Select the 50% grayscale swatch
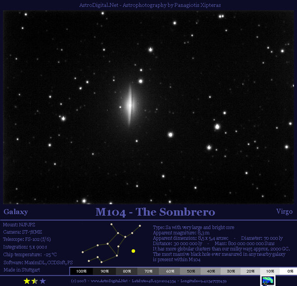The height and width of the screenshot is (286, 297). 191,271
